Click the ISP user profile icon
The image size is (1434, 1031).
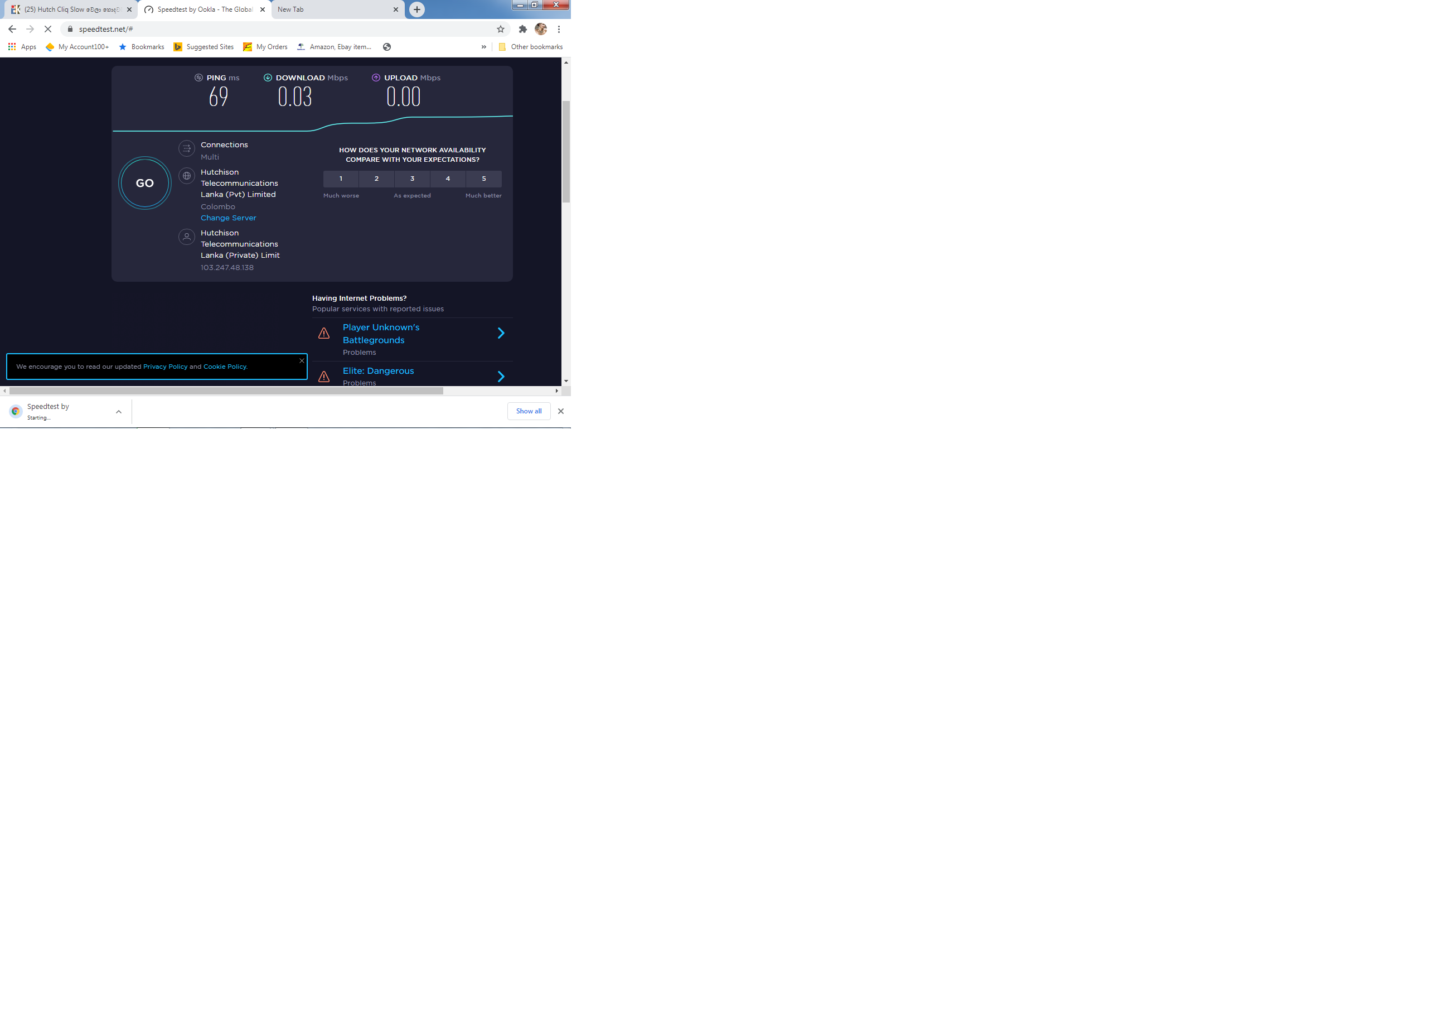(x=187, y=237)
